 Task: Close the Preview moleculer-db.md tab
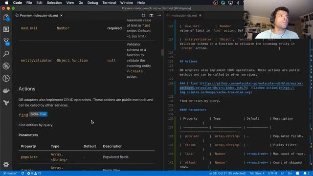pyautogui.click(x=61, y=15)
